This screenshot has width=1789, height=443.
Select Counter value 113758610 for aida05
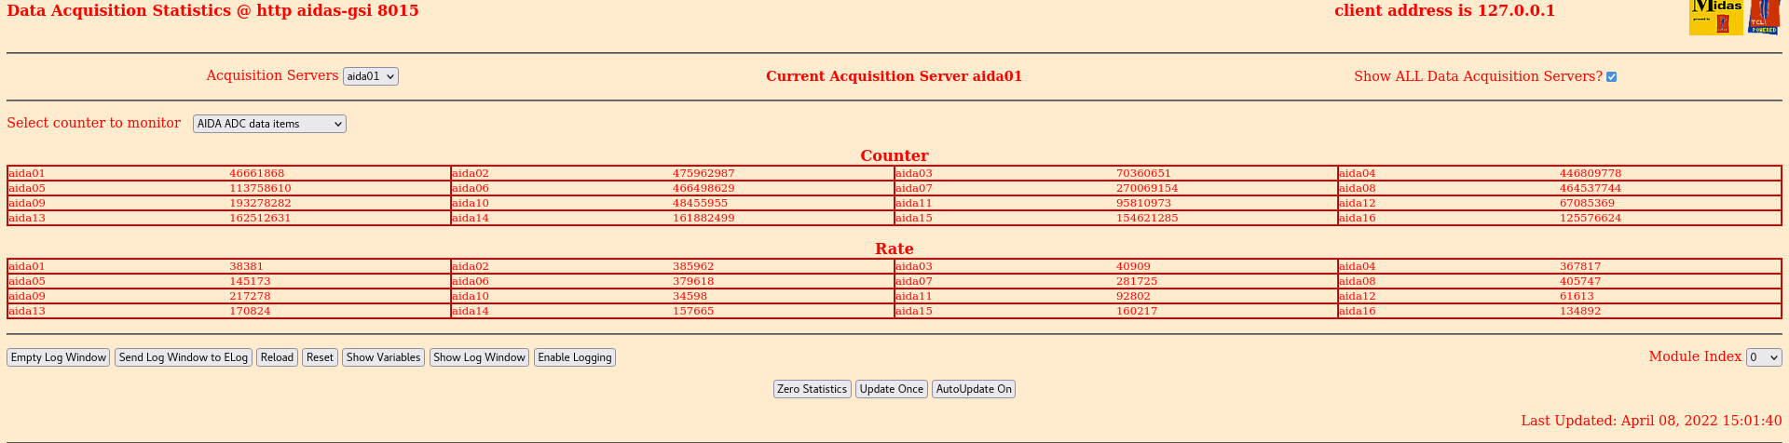click(x=260, y=188)
